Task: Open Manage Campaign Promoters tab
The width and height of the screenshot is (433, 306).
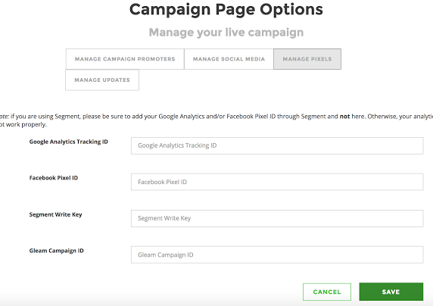Action: [x=125, y=59]
